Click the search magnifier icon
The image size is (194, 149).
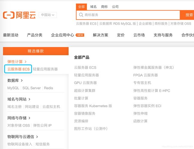(81, 15)
